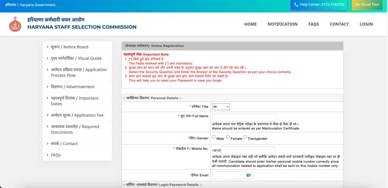Click the phone icon in Help Center button
The height and width of the screenshot is (188, 388).
pos(296,5)
